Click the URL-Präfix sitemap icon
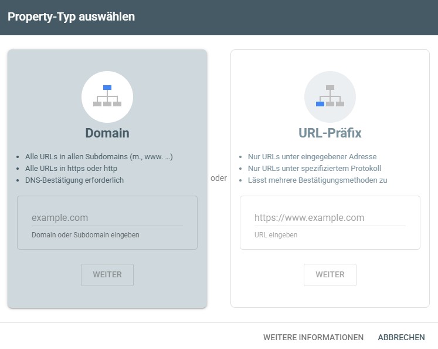Image resolution: width=438 pixels, height=349 pixels. (330, 97)
